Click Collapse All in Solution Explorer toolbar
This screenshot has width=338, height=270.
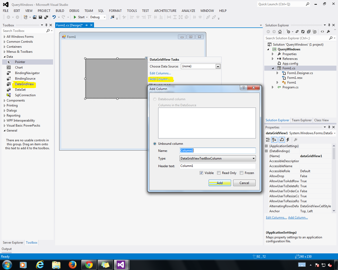pyautogui.click(x=309, y=31)
